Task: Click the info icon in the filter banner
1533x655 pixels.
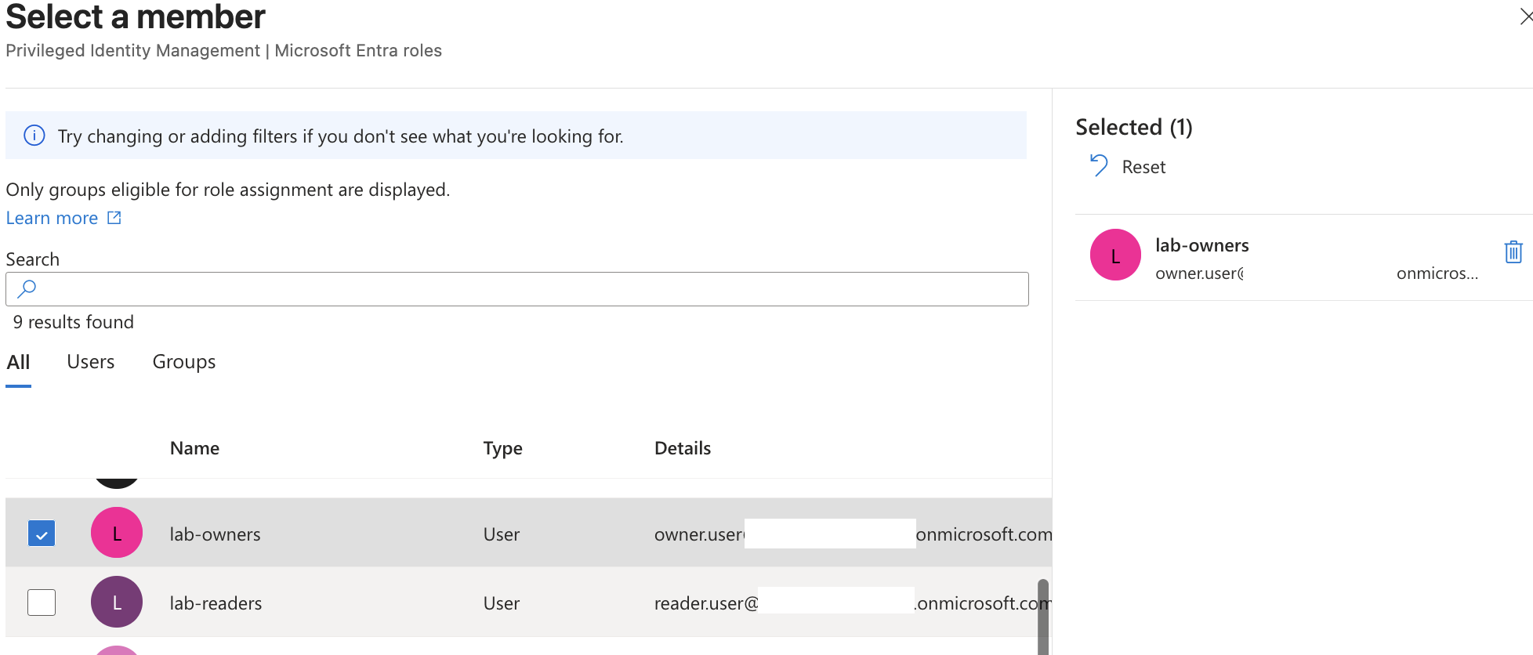Action: point(34,136)
